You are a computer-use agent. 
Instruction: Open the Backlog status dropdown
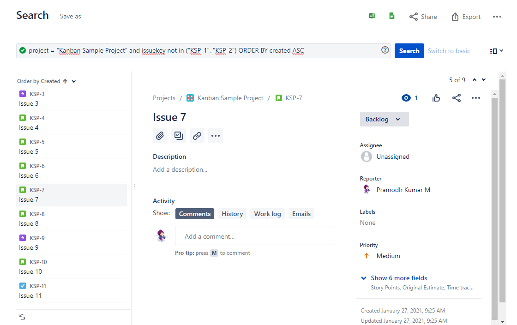pyautogui.click(x=384, y=119)
